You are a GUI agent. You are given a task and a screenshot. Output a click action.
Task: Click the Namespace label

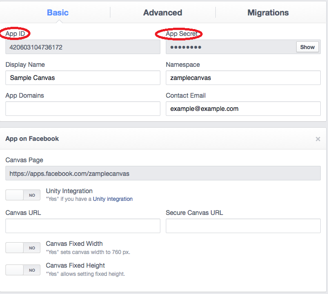(183, 65)
